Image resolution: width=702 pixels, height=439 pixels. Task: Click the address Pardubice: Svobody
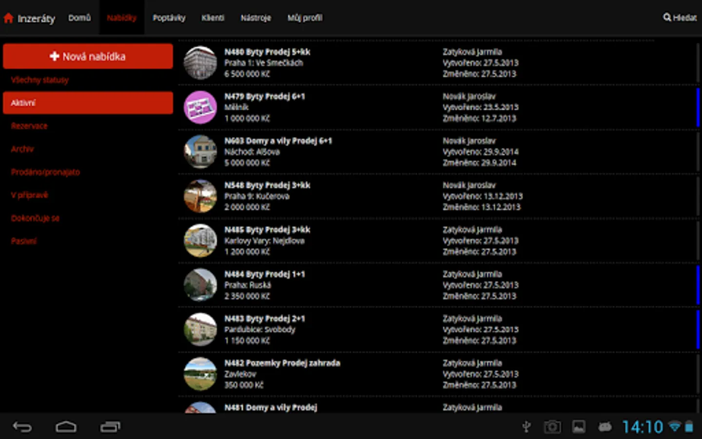[x=260, y=329]
